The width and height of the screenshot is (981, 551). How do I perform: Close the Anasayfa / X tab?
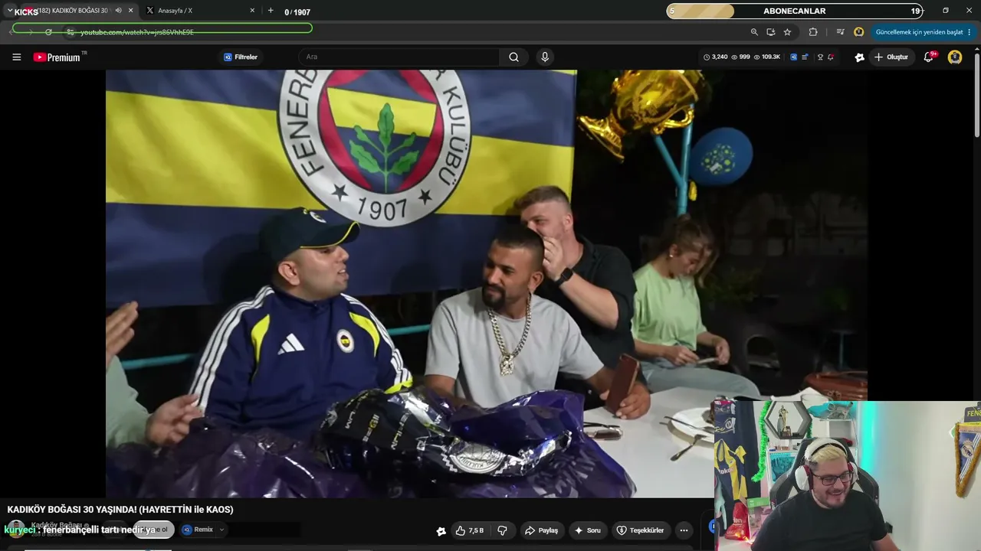click(x=252, y=11)
